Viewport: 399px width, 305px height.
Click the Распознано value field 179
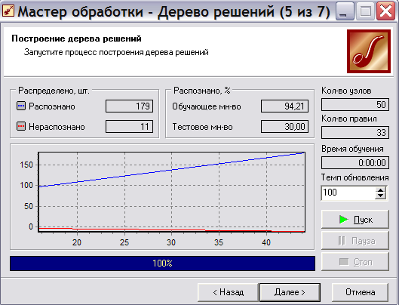click(130, 106)
